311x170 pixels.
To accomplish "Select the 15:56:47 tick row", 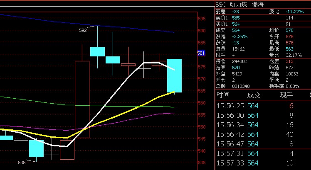I will click(x=263, y=144).
